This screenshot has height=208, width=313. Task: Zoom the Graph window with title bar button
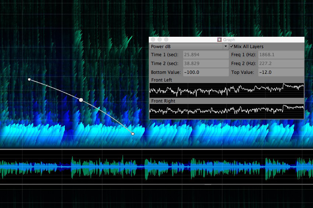tap(166, 39)
